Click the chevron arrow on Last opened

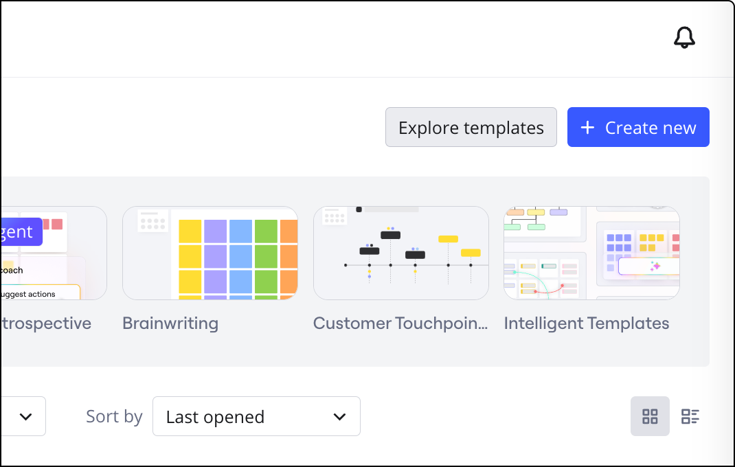point(339,417)
